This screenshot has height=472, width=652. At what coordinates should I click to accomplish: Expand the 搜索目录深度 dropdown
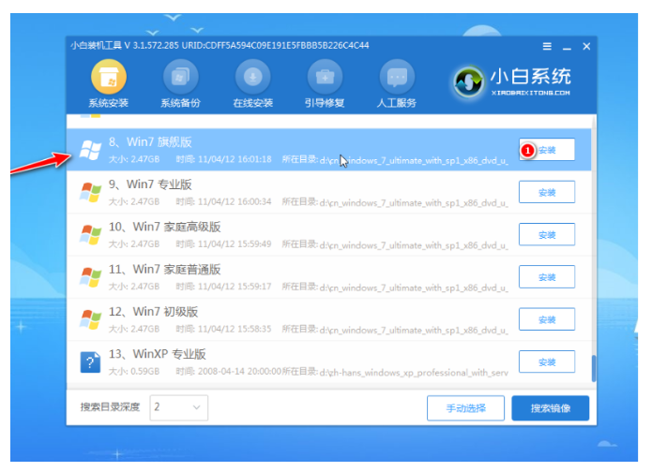click(179, 408)
